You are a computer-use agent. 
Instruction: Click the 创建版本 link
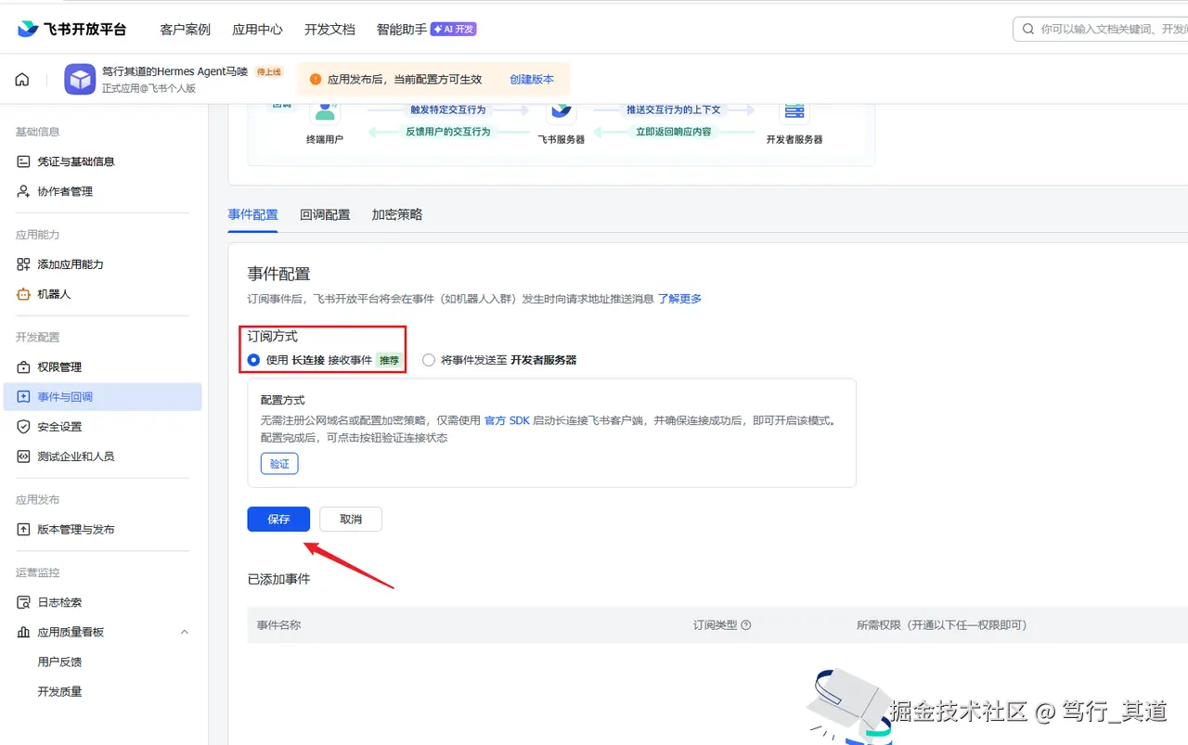532,80
